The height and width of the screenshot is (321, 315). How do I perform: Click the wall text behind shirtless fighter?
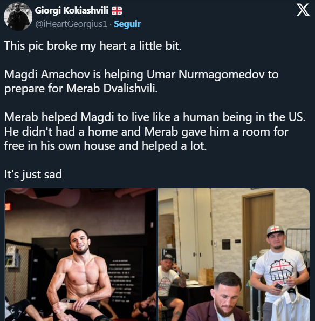tap(120, 280)
